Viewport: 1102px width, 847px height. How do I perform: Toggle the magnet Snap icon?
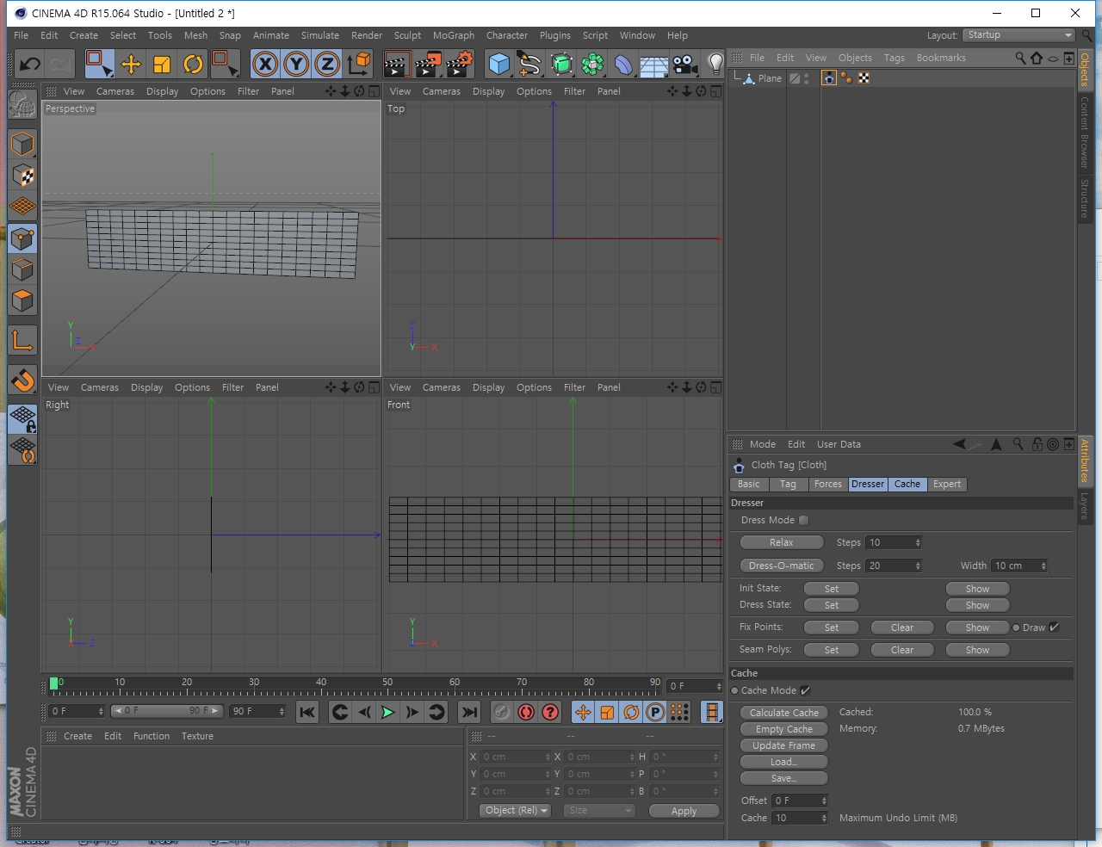click(22, 380)
